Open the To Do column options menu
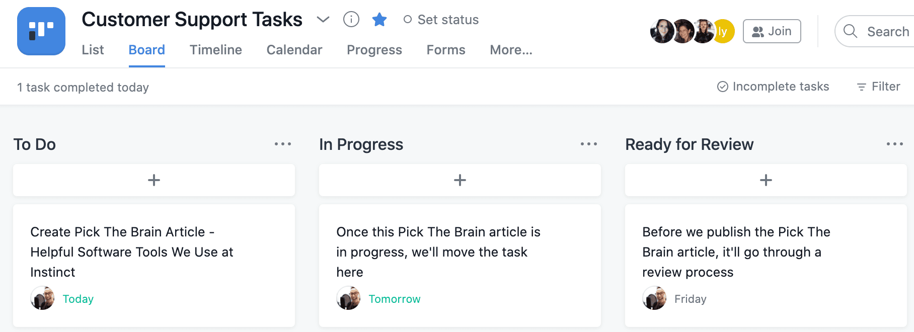Screen dimensions: 914x332 [283, 144]
